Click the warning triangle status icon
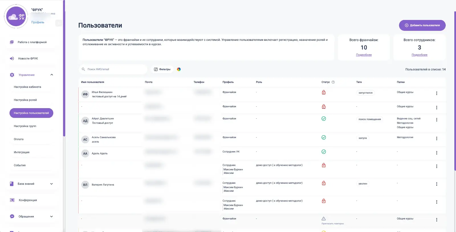456x232 pixels. [x=324, y=219]
